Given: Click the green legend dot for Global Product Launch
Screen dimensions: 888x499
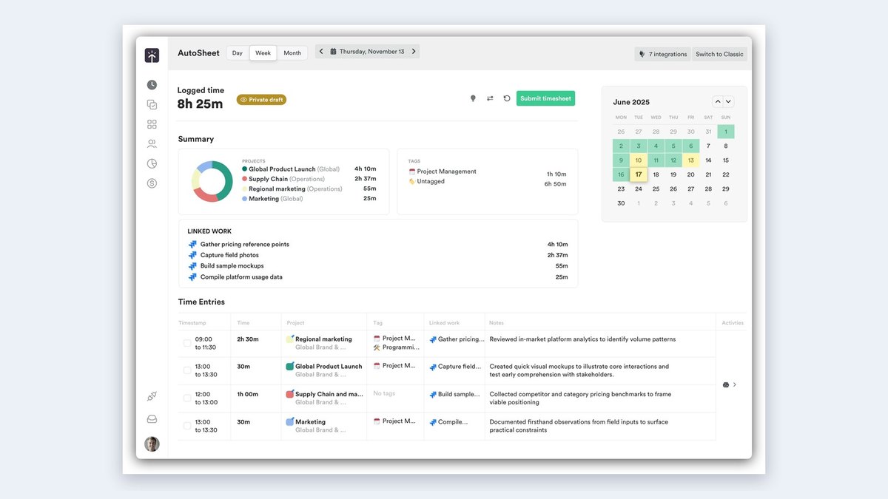Looking at the screenshot, I should (x=245, y=169).
